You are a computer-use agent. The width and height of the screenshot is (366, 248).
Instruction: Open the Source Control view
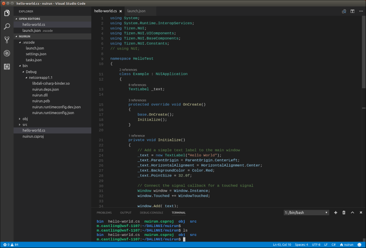pyautogui.click(x=7, y=40)
